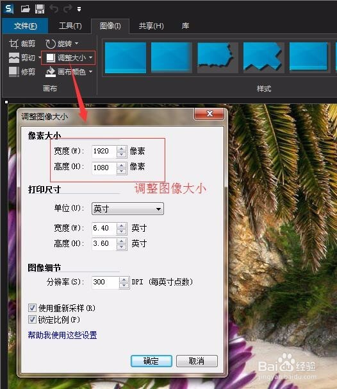Click the 分辨率 field showing 300
Viewport: 337px width, 389px height.
tap(105, 282)
